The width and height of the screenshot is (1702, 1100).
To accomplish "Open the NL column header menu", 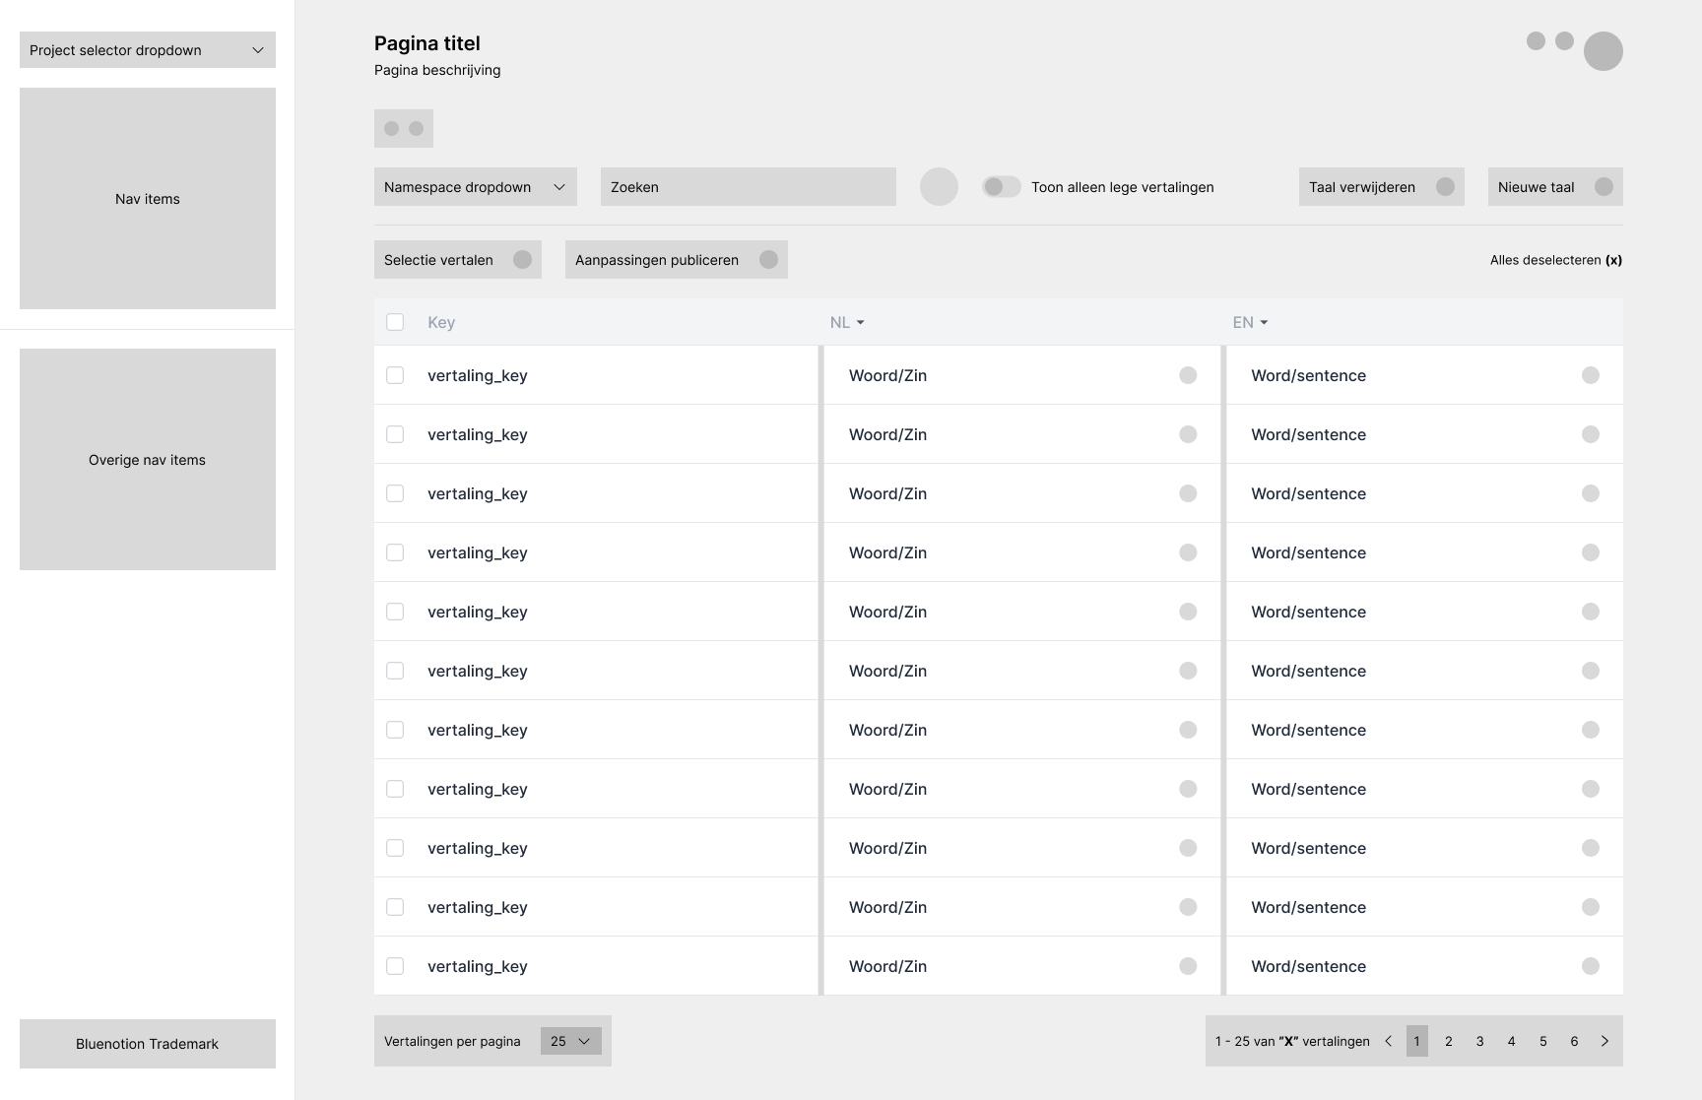I will click(x=847, y=322).
